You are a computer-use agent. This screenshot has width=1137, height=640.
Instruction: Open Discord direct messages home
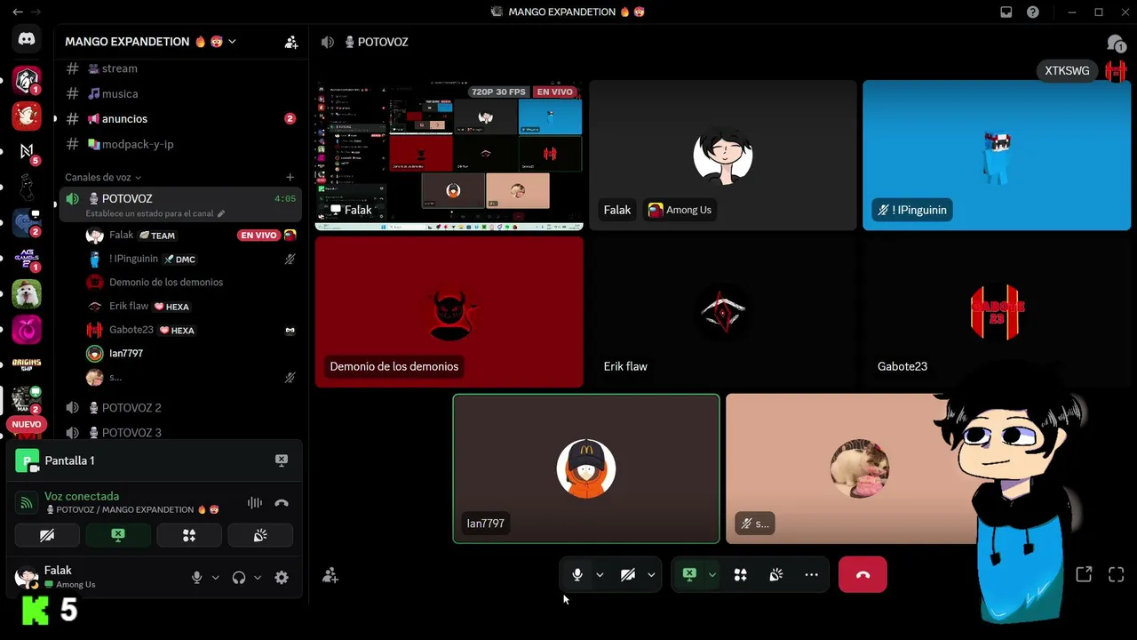tap(27, 39)
